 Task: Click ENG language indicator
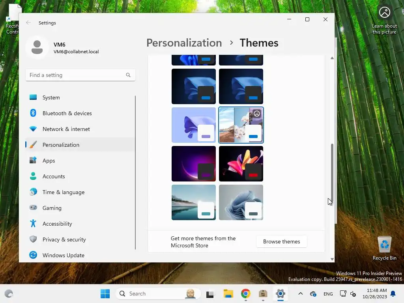point(328,294)
